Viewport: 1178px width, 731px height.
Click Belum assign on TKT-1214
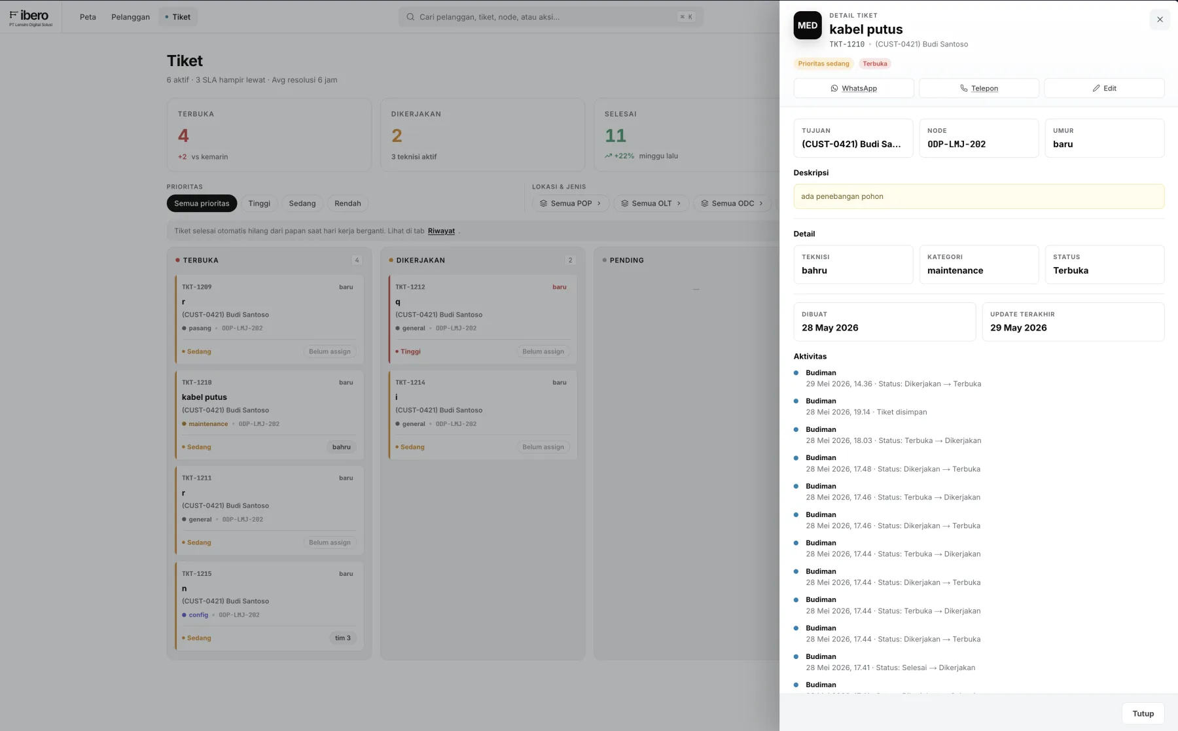tap(543, 447)
